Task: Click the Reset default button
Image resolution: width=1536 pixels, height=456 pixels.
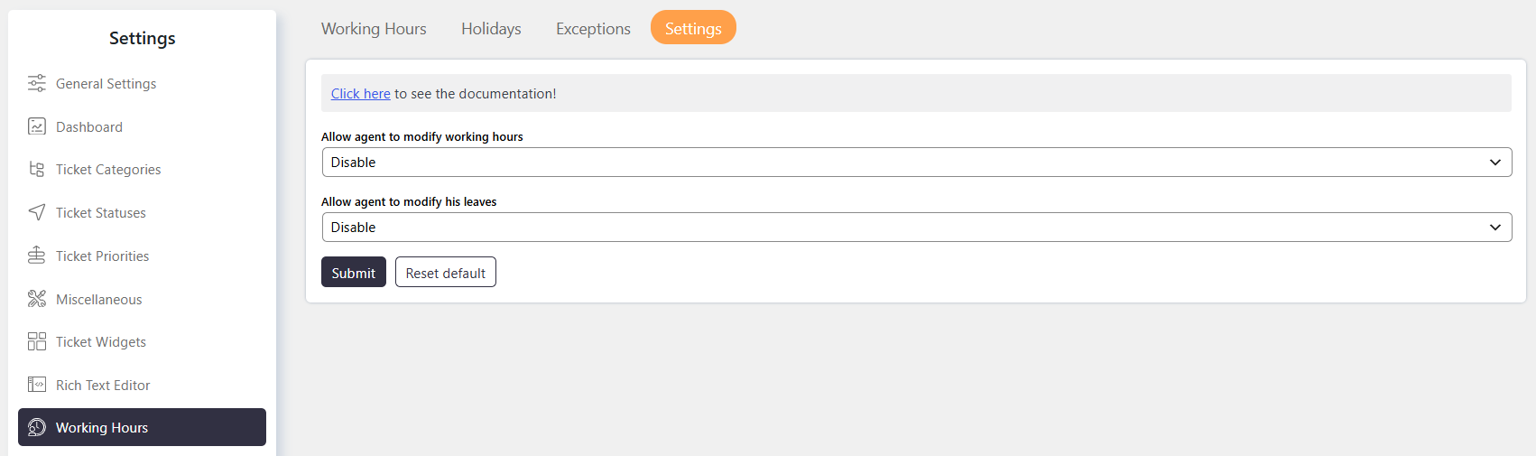Action: 446,272
